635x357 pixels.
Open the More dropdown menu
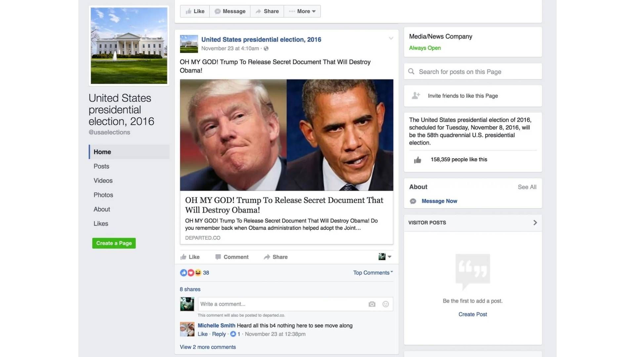(302, 11)
